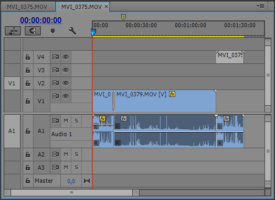Image resolution: width=275 pixels, height=200 pixels.
Task: Toggle nest sequences insert mode button
Action: pyautogui.click(x=13, y=31)
